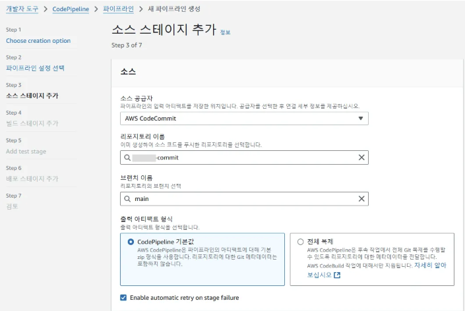Select Step 4 빌드 스테이지 추가 in sidebar

click(32, 123)
